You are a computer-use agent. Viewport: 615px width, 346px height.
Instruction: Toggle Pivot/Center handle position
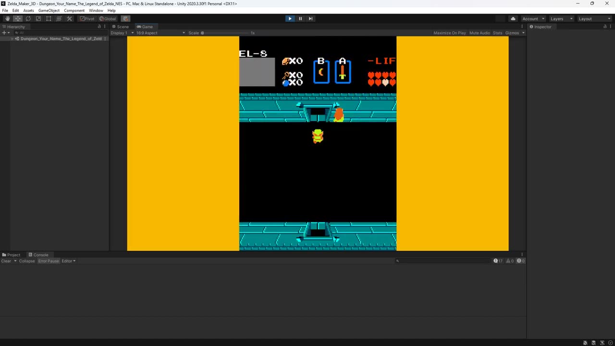click(87, 19)
